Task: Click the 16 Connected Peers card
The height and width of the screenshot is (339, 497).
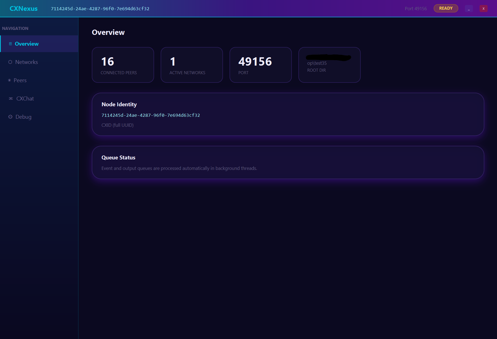Action: point(123,65)
